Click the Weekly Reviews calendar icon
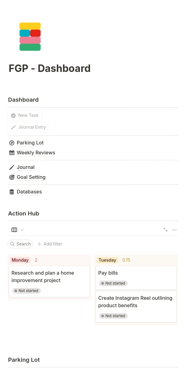 tap(12, 153)
